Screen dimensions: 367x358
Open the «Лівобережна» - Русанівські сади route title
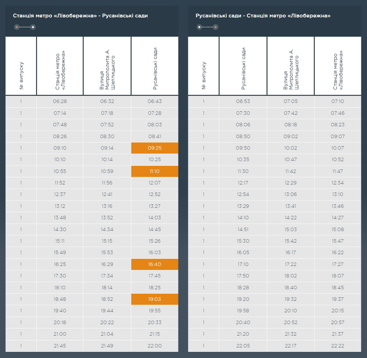pyautogui.click(x=80, y=16)
